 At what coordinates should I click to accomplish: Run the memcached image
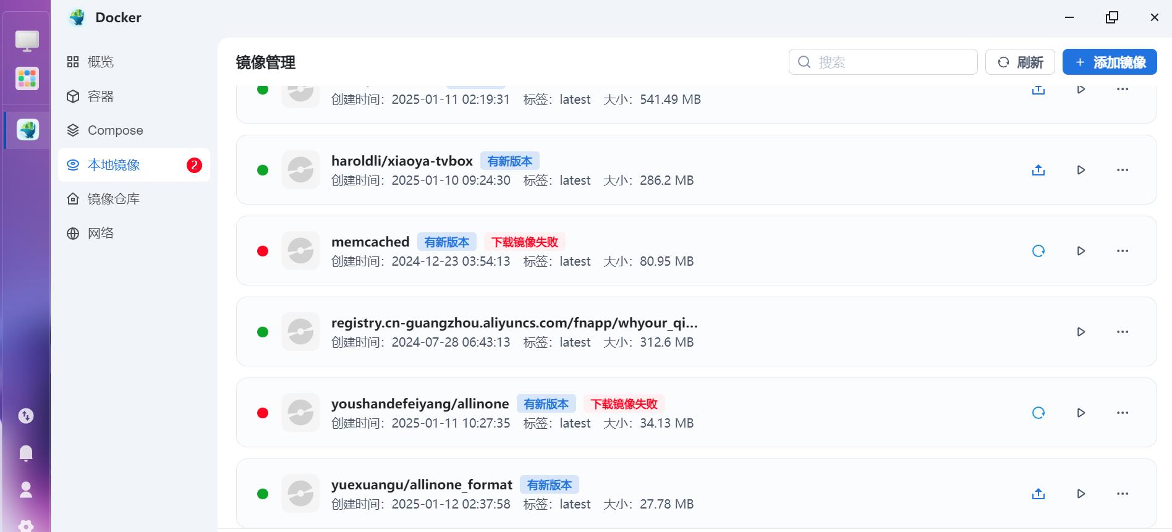(1081, 251)
